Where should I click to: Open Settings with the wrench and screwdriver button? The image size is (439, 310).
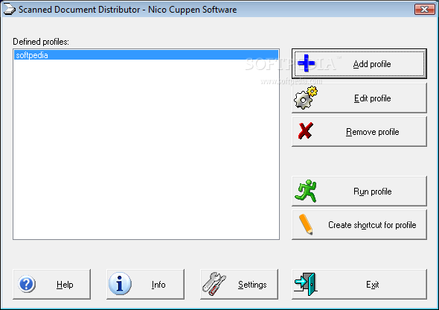coord(239,284)
